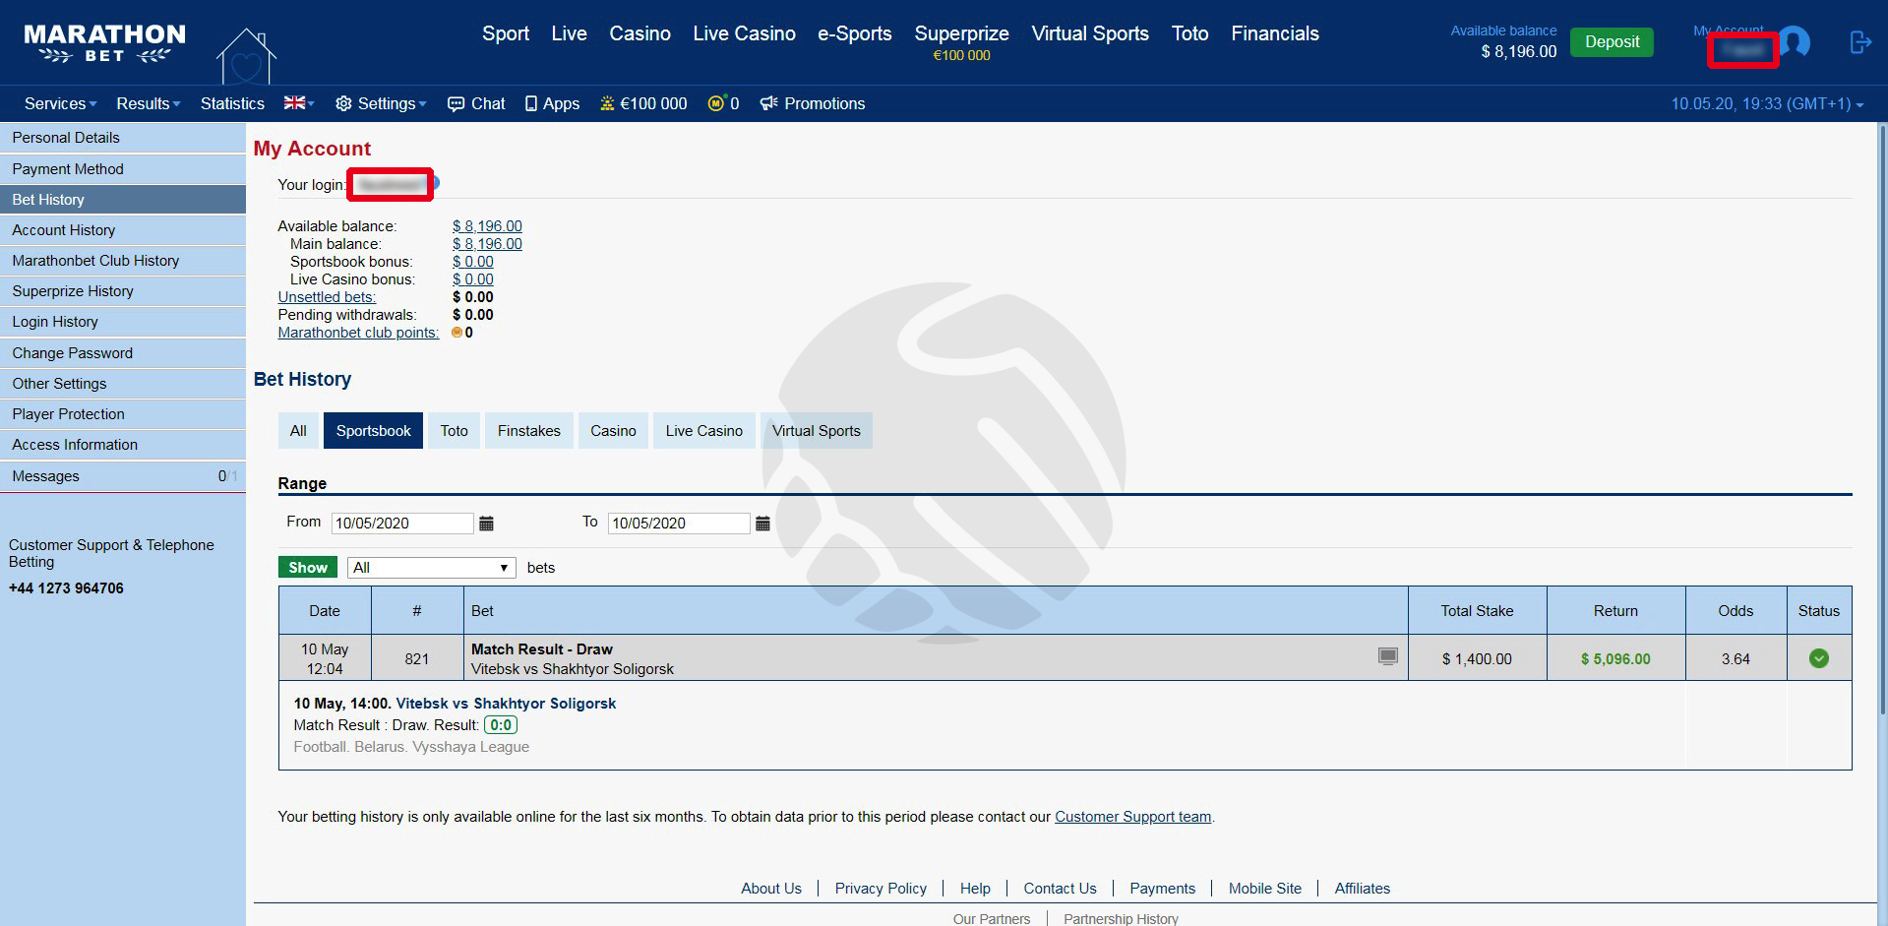Open Access Information in sidebar
1888x926 pixels.
pyautogui.click(x=123, y=445)
